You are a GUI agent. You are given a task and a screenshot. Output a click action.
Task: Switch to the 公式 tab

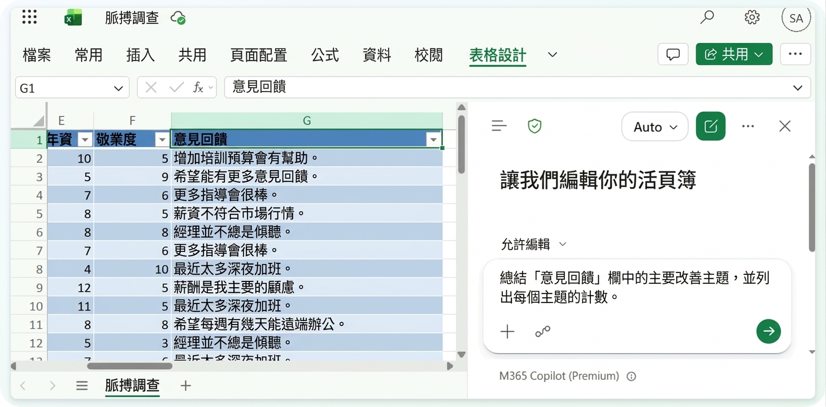[x=325, y=55]
